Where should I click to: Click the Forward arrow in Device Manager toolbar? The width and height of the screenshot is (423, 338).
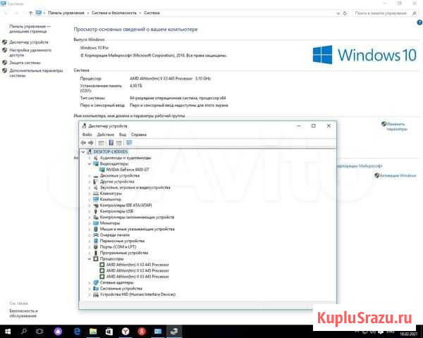point(91,142)
